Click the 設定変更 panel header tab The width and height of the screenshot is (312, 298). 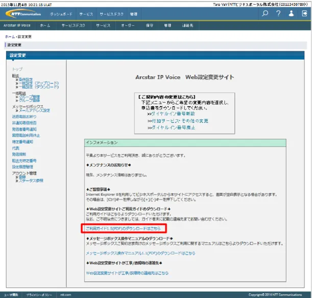(x=18, y=56)
